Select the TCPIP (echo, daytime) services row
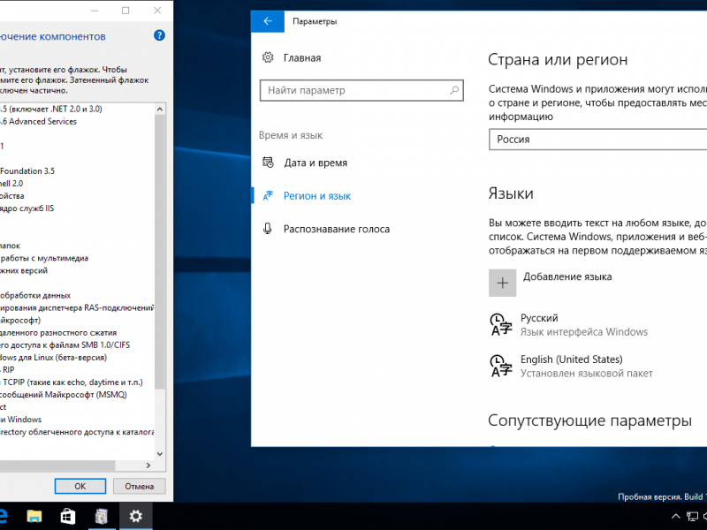Image resolution: width=707 pixels, height=530 pixels. (x=72, y=382)
